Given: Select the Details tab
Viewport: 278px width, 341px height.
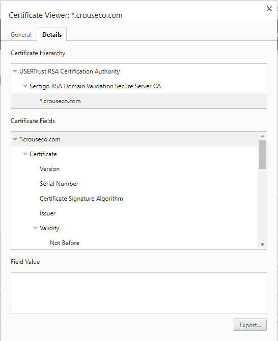Looking at the screenshot, I should 52,34.
